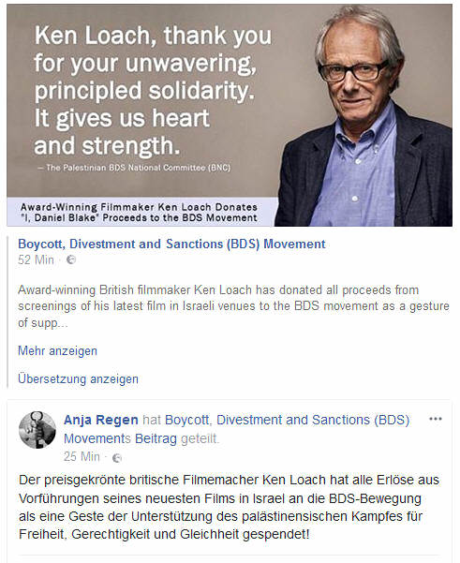Screen dimensions: 460x563
Task: Open the Boycott, Divestment and Sanctions (BDS) Movement page title
Action: (171, 244)
